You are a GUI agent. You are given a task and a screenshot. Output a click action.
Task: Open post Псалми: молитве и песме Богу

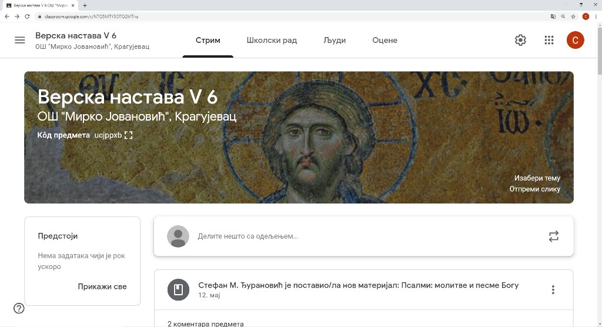358,285
